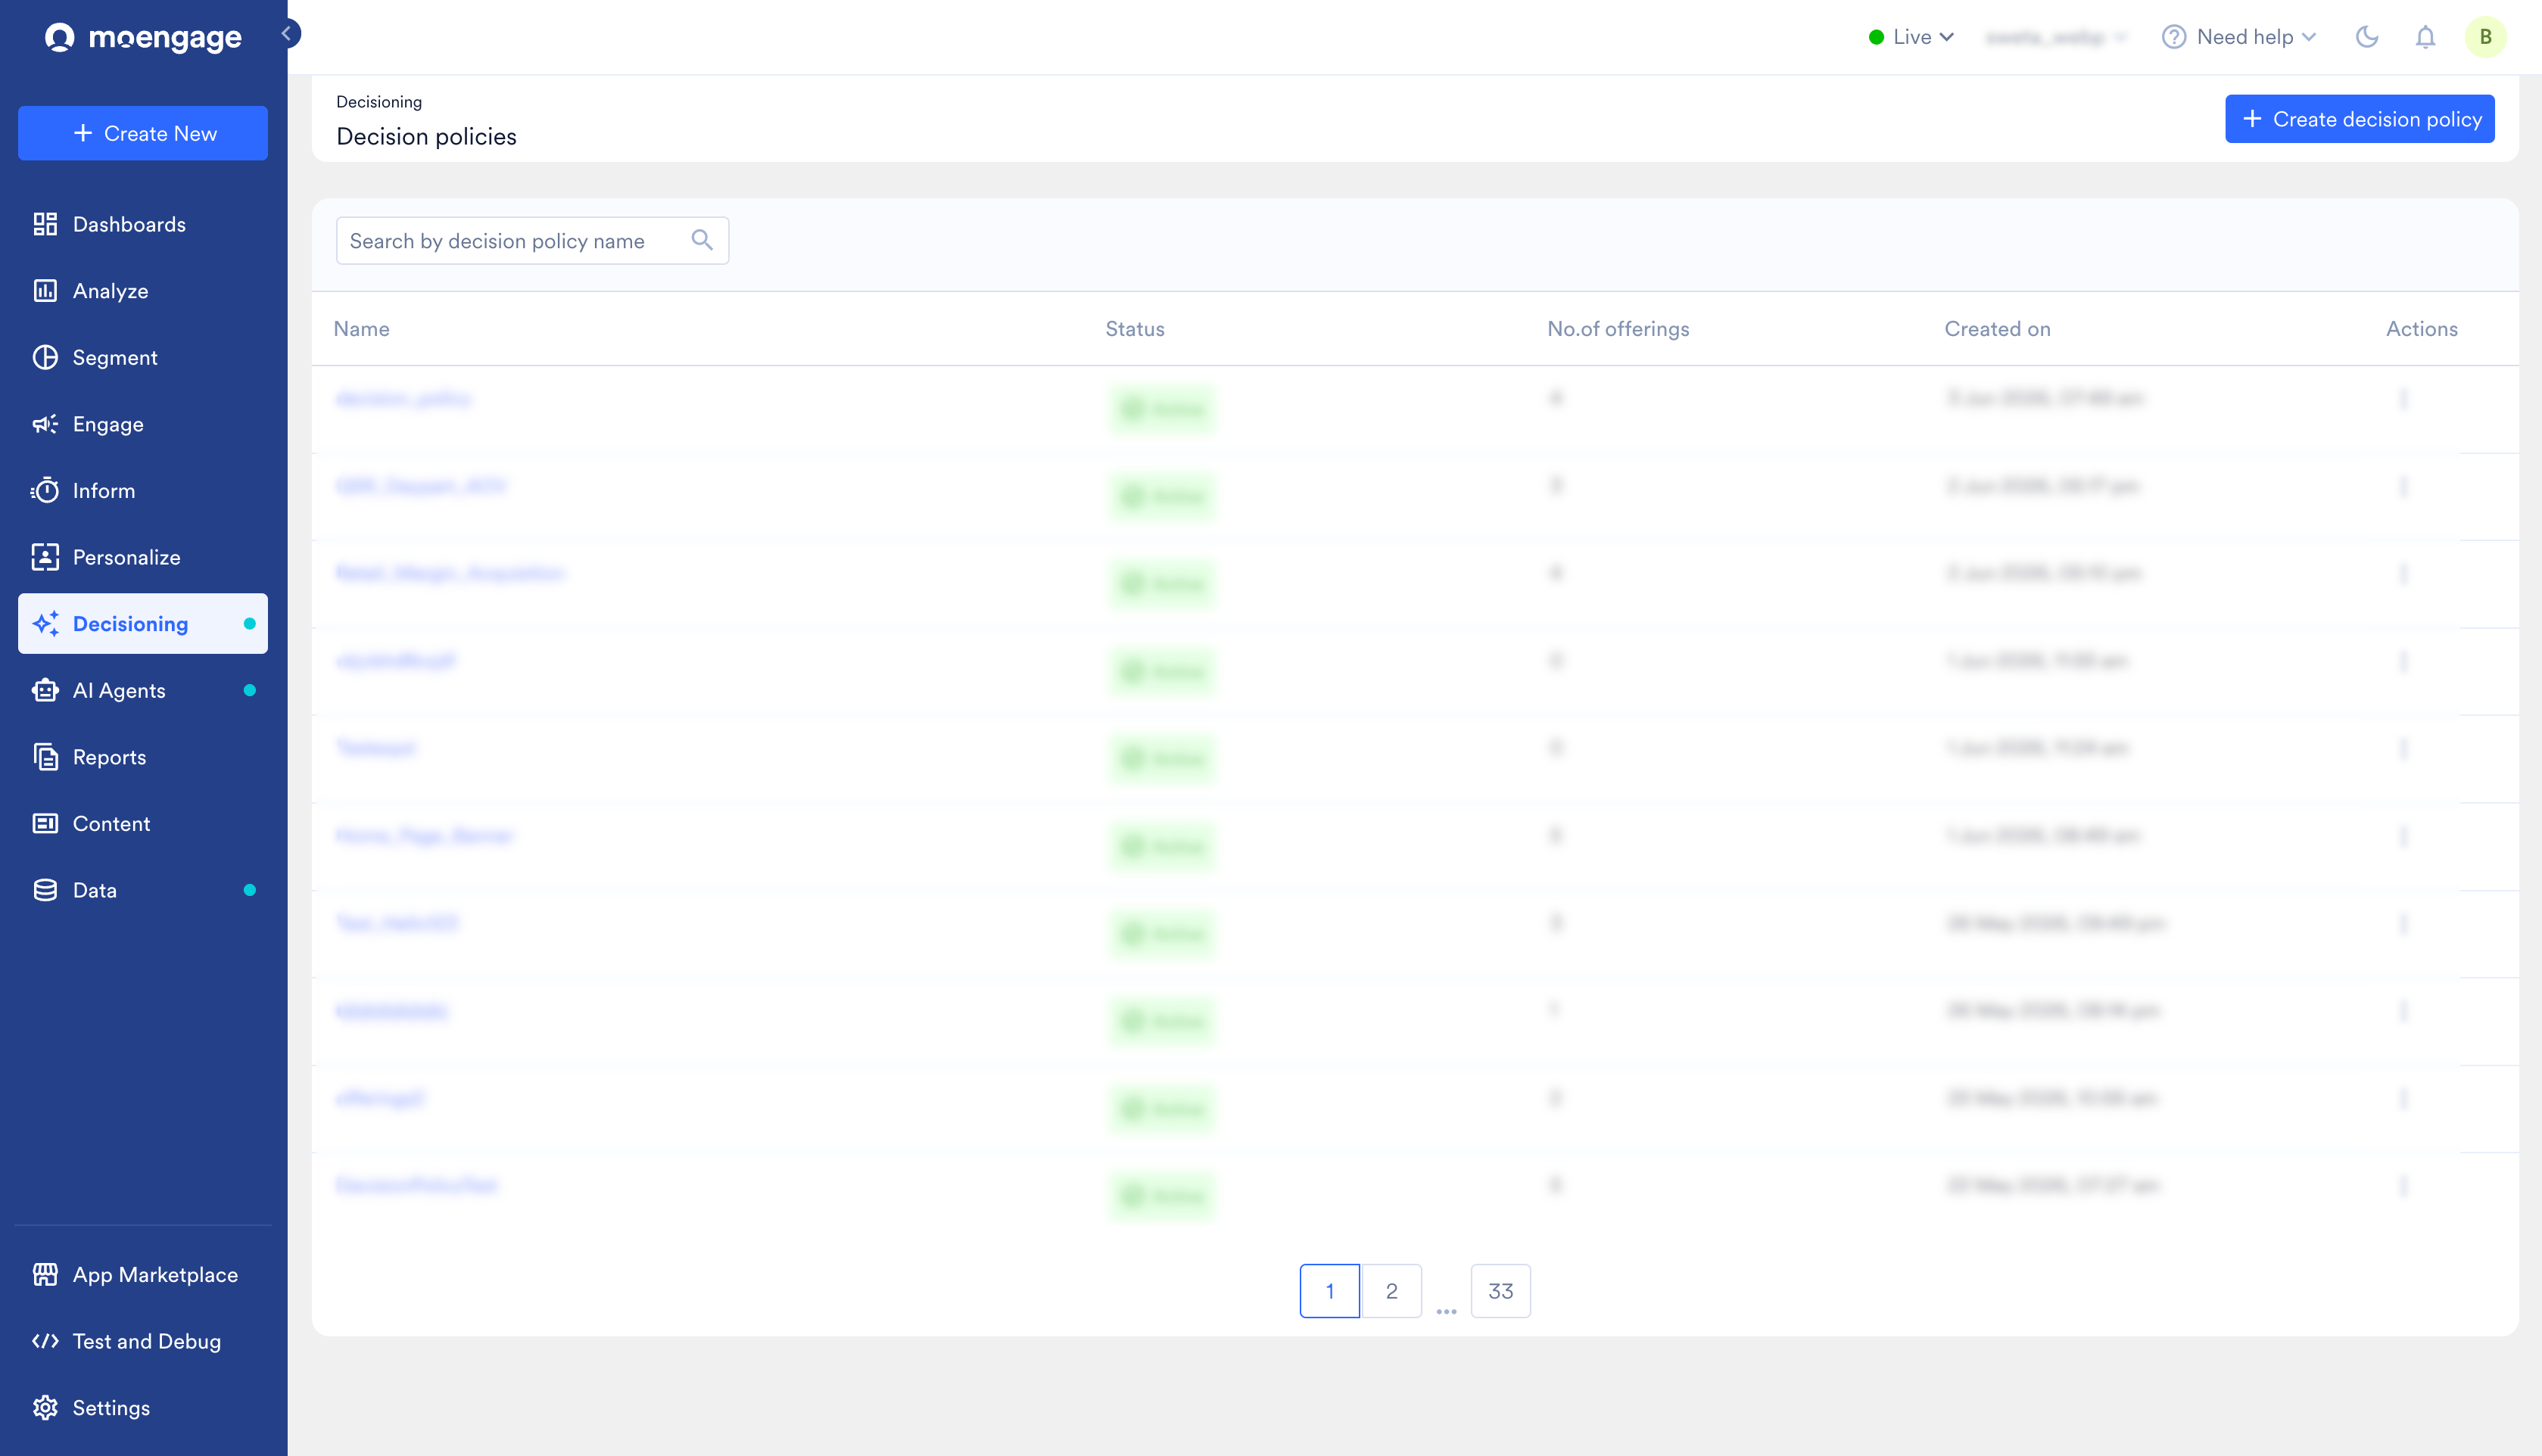Collapse the sidebar with the chevron
2542x1456 pixels.
click(x=287, y=34)
